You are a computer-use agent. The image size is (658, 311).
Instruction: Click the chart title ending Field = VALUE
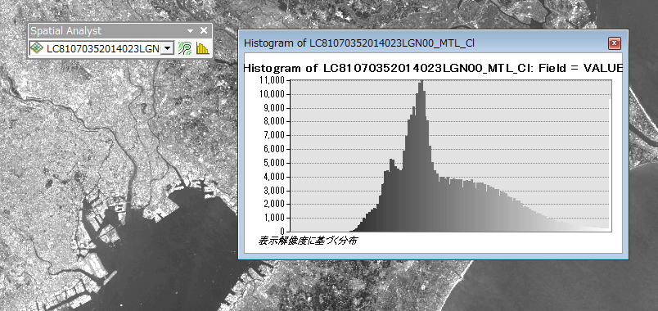(433, 68)
